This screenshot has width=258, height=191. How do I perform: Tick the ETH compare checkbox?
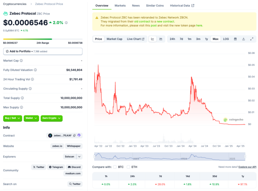tap(128, 167)
